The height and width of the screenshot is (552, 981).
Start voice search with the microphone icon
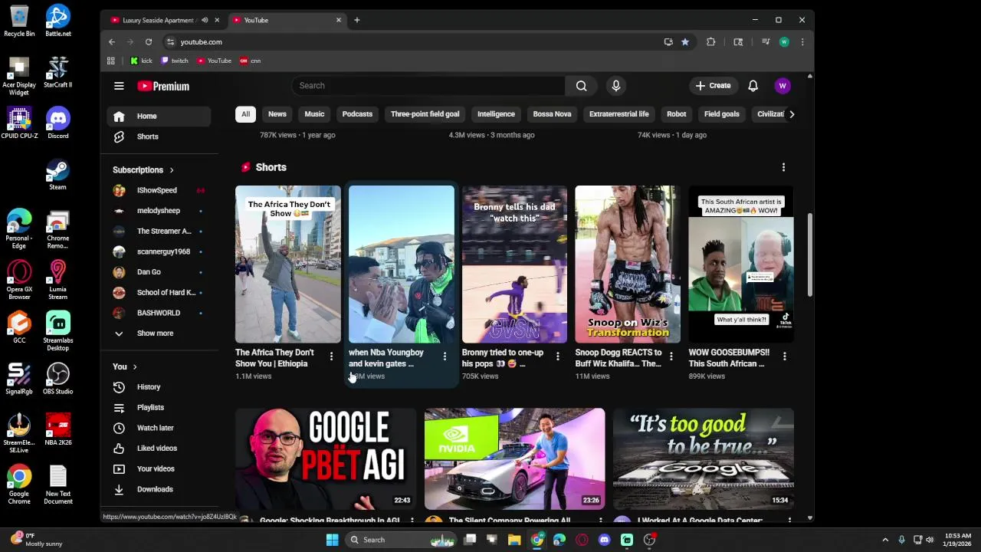(615, 86)
